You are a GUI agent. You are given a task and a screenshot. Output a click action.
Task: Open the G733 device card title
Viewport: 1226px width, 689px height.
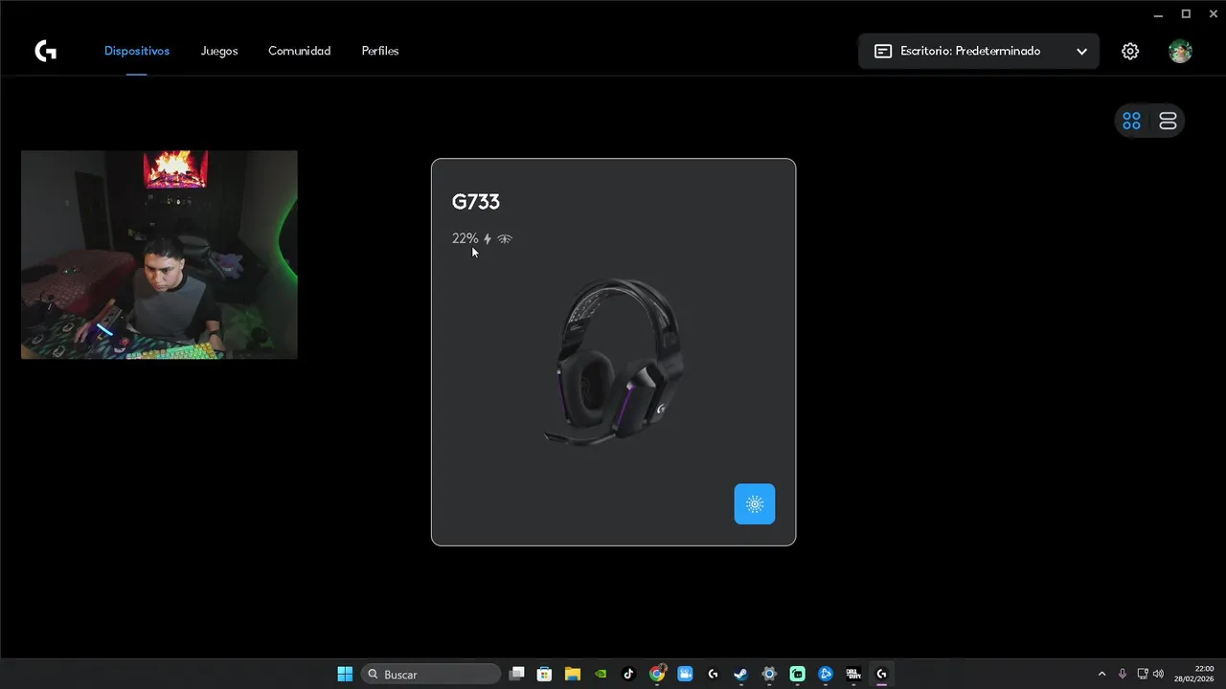[476, 202]
